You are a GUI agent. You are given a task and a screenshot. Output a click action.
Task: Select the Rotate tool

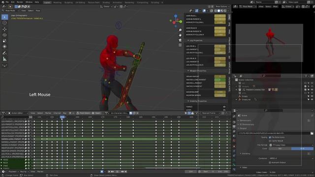4,35
